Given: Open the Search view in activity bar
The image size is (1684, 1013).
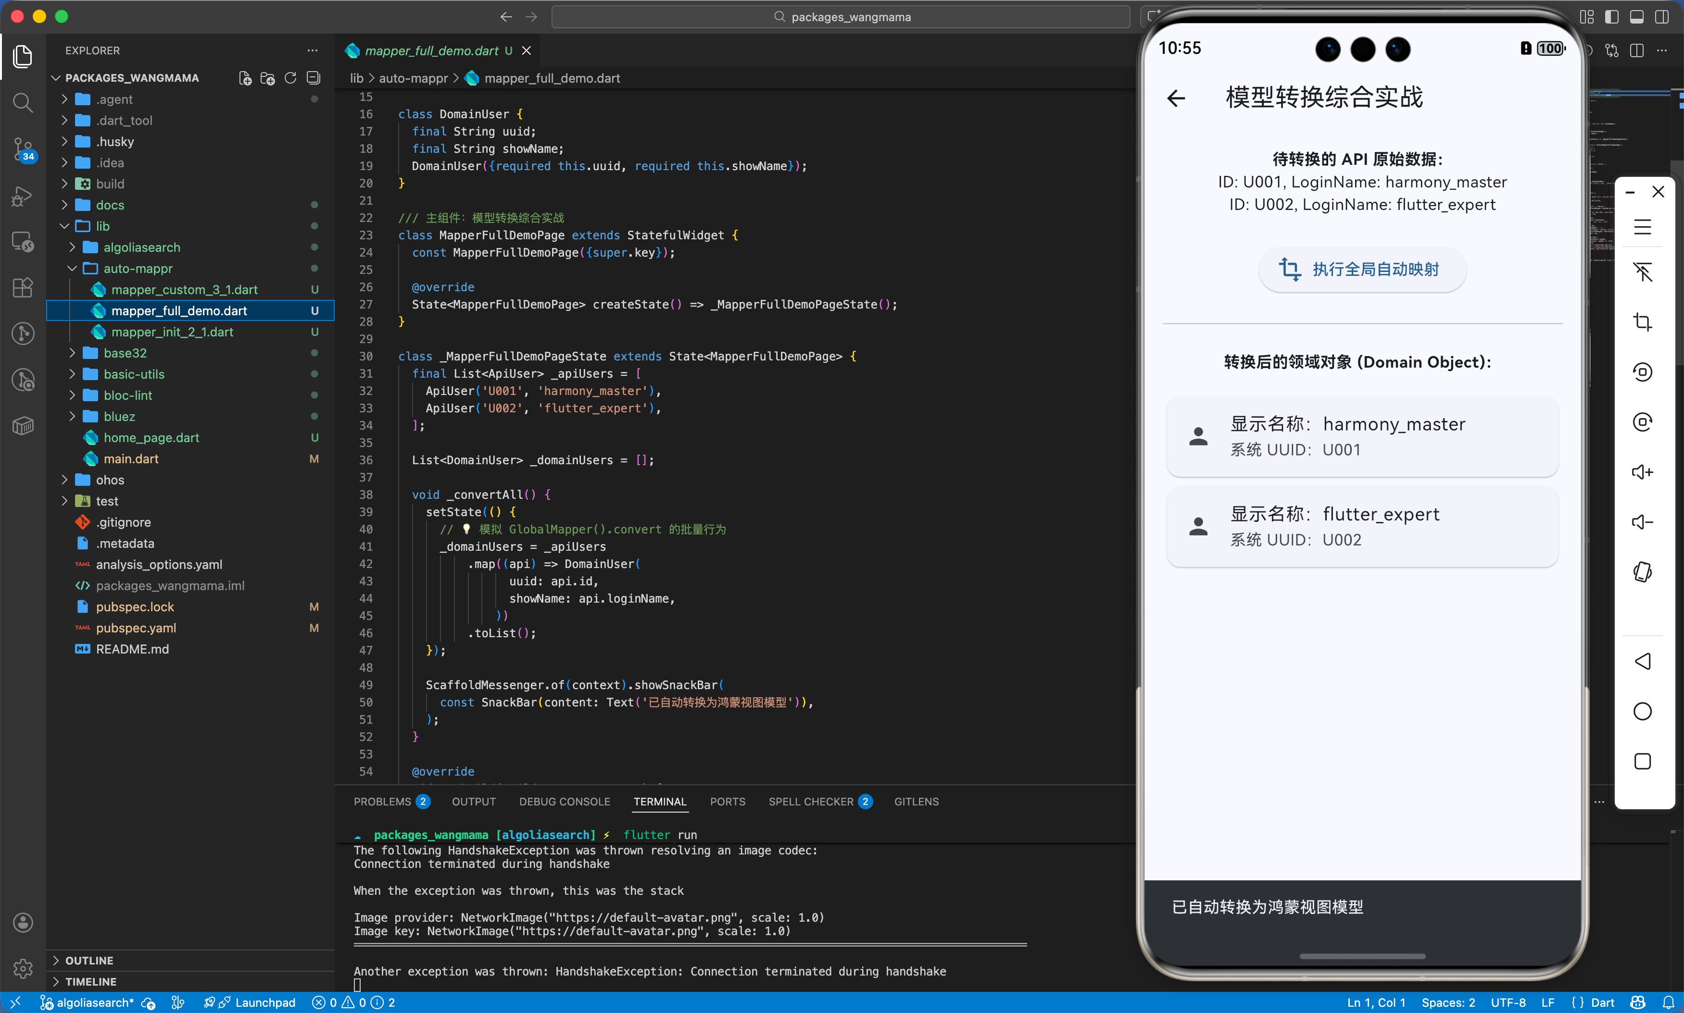Looking at the screenshot, I should [23, 102].
